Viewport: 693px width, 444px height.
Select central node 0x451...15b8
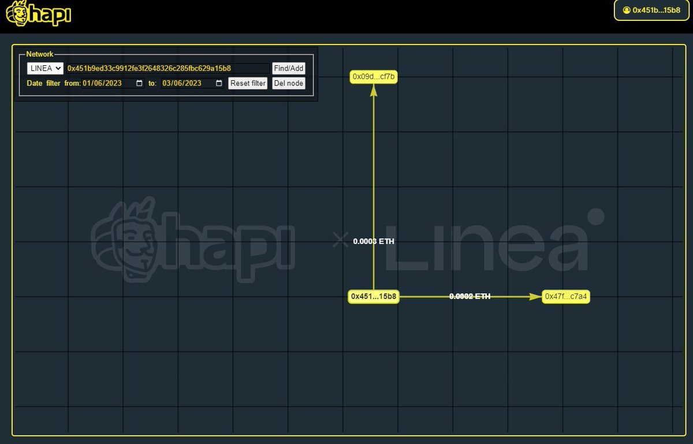click(374, 296)
